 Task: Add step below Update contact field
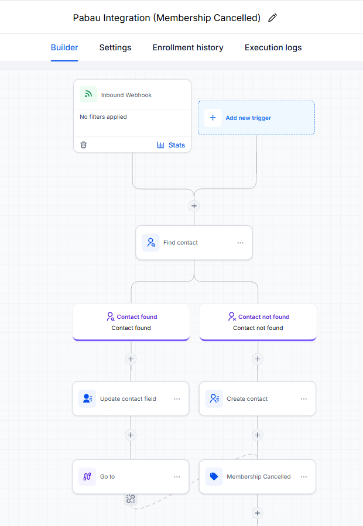tap(131, 435)
